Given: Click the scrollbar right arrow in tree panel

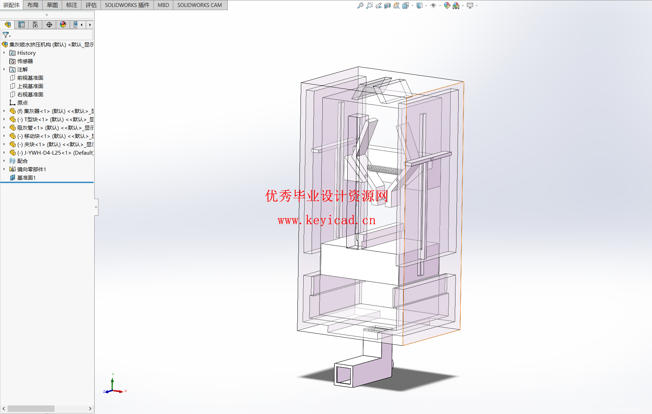Looking at the screenshot, I should point(90,409).
